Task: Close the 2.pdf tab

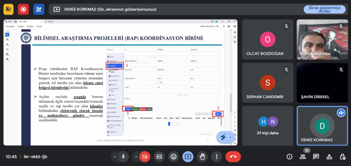Action: (x=42, y=21)
